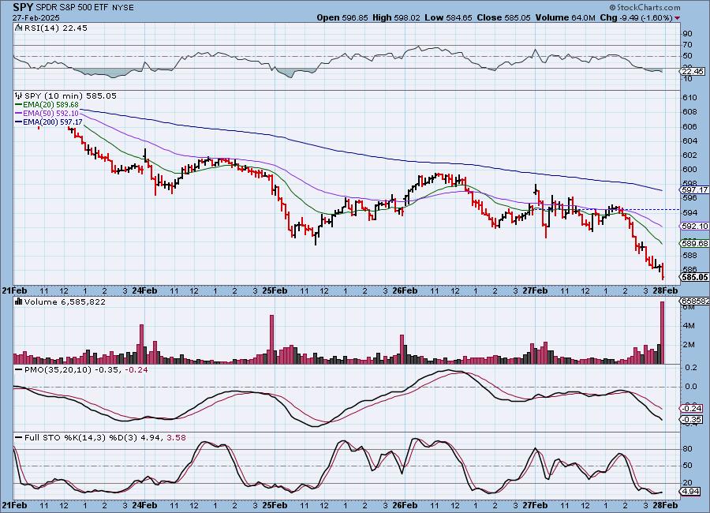
Task: Click the EMA(20) 589.68 legend text
Action: [x=50, y=105]
